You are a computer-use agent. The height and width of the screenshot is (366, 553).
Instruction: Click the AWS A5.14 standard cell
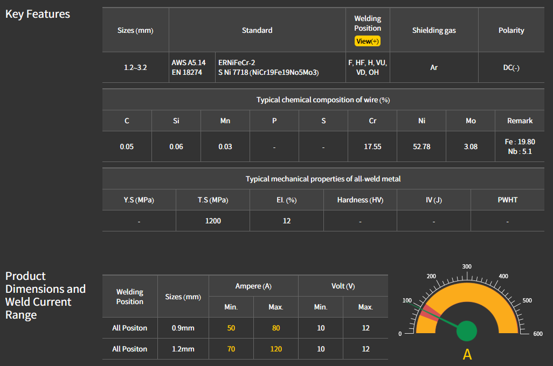(x=188, y=63)
